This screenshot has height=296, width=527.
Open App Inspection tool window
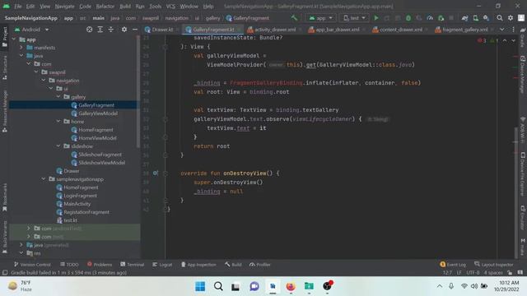pos(198,265)
